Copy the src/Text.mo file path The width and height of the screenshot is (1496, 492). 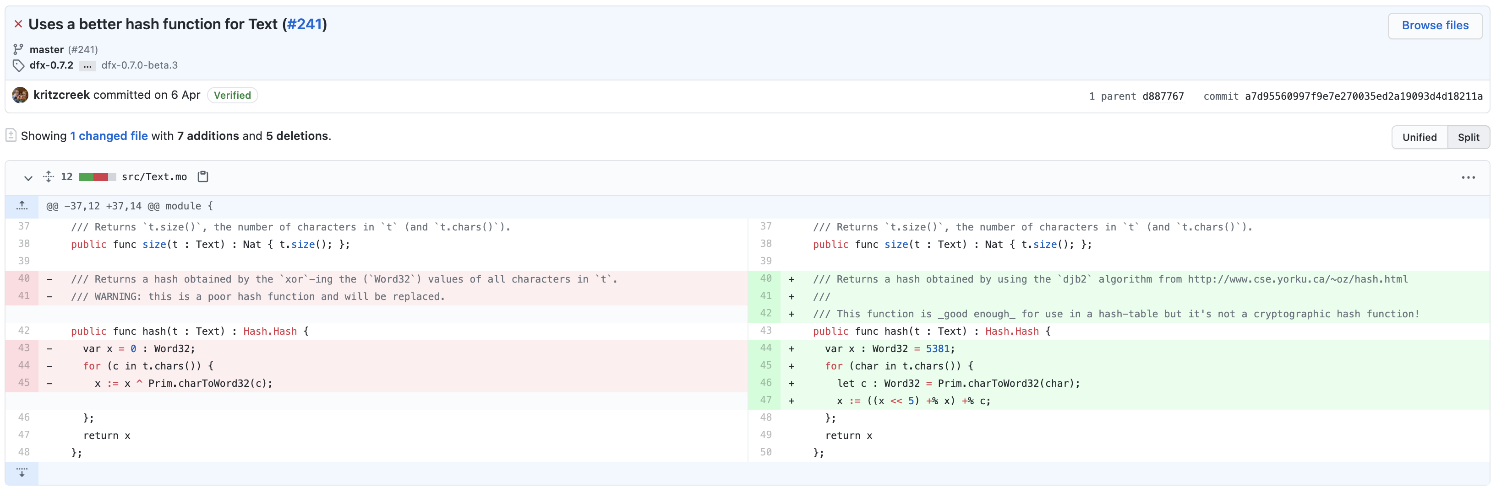(202, 176)
